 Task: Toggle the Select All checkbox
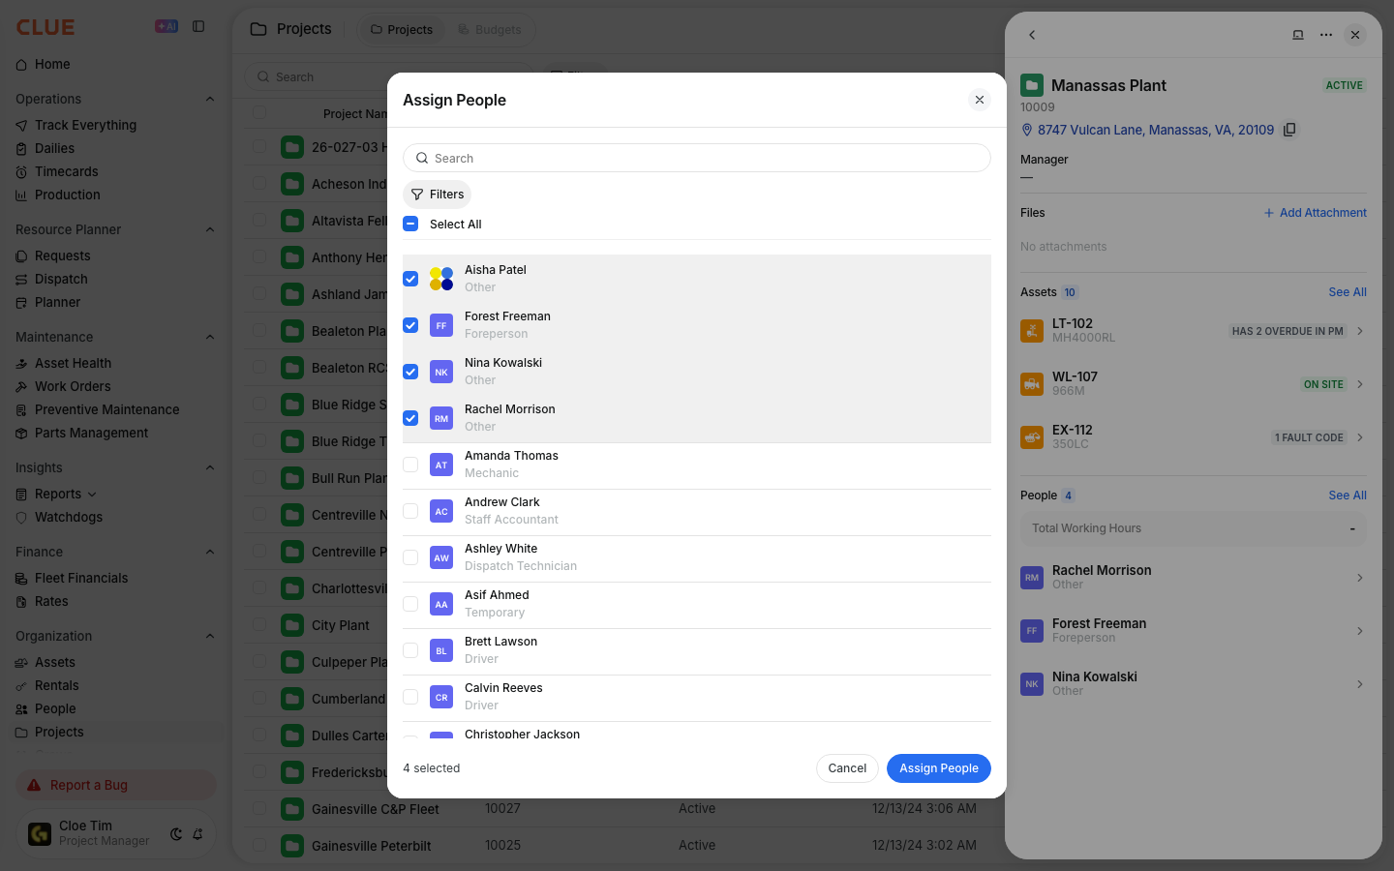point(410,224)
